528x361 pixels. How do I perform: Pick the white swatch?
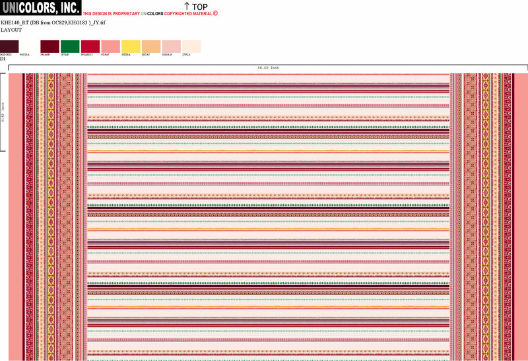coord(29,46)
